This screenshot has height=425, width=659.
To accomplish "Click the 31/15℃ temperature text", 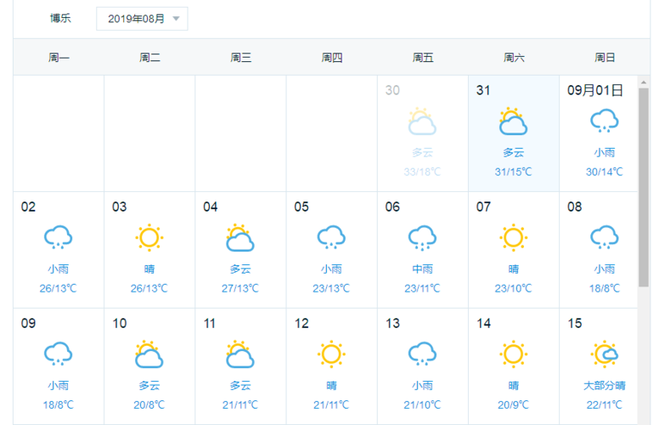I will [513, 172].
